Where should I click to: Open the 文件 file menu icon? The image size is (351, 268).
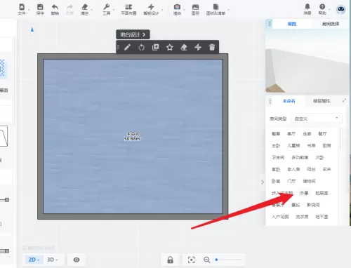22,7
